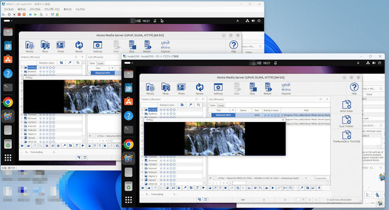Open the Transcoding tab at the bottom of Remote Desktop window

tap(157, 194)
